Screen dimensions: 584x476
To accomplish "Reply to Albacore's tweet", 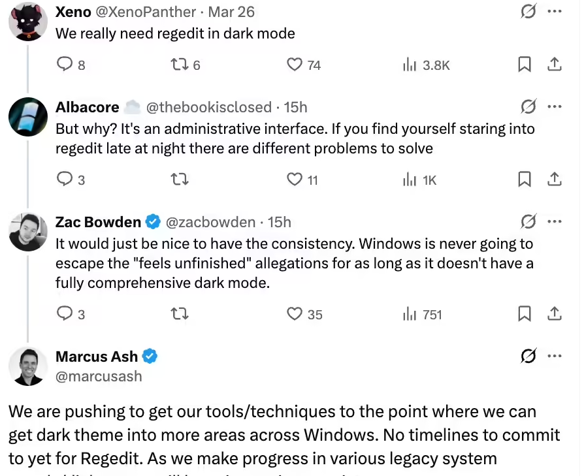I will point(65,179).
